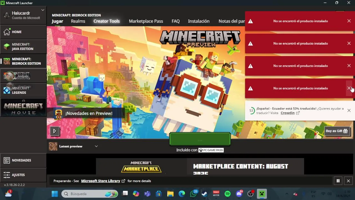Viewport: 355px width, 200px height.
Task: Select Minecraft: Bedrock Edition in sidebar
Action: (x=23, y=61)
